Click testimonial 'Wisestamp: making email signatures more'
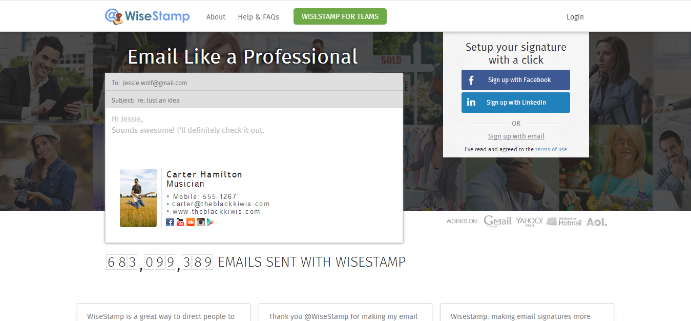Viewport: 691px width, 321px height. [520, 316]
